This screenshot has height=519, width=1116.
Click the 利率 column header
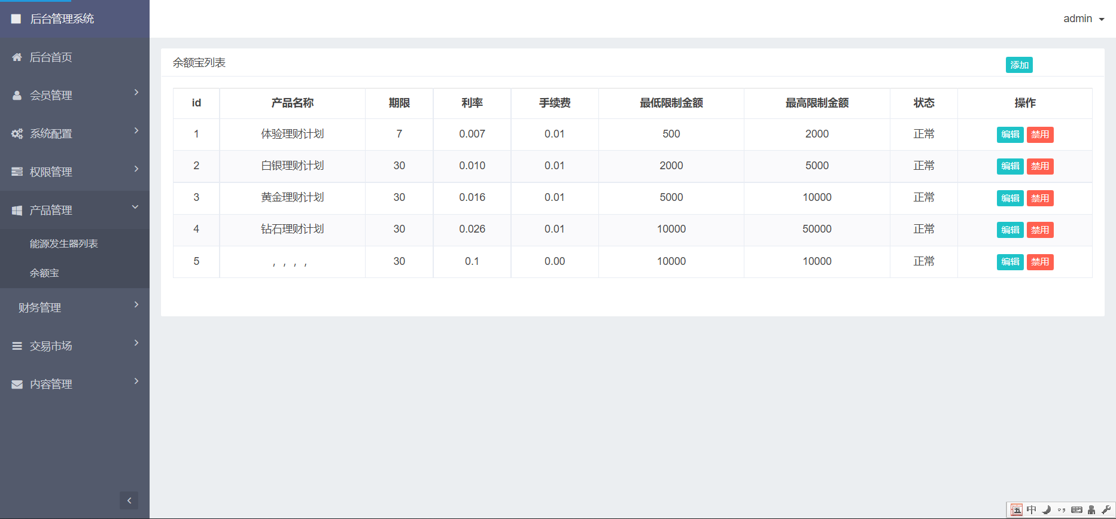(472, 103)
